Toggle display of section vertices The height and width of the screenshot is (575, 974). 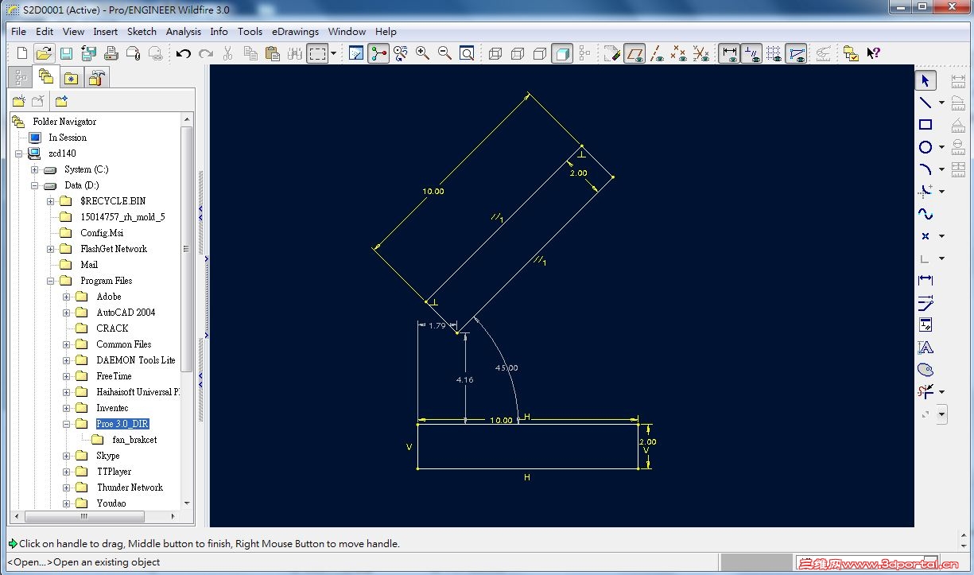click(796, 53)
